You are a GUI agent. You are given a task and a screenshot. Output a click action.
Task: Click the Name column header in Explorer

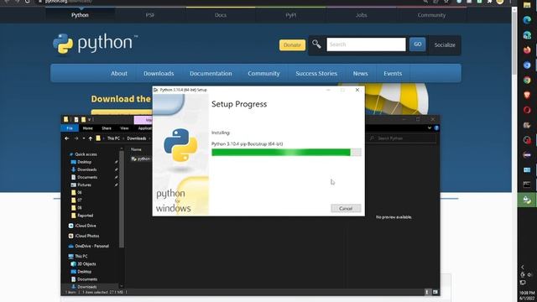pyautogui.click(x=136, y=149)
